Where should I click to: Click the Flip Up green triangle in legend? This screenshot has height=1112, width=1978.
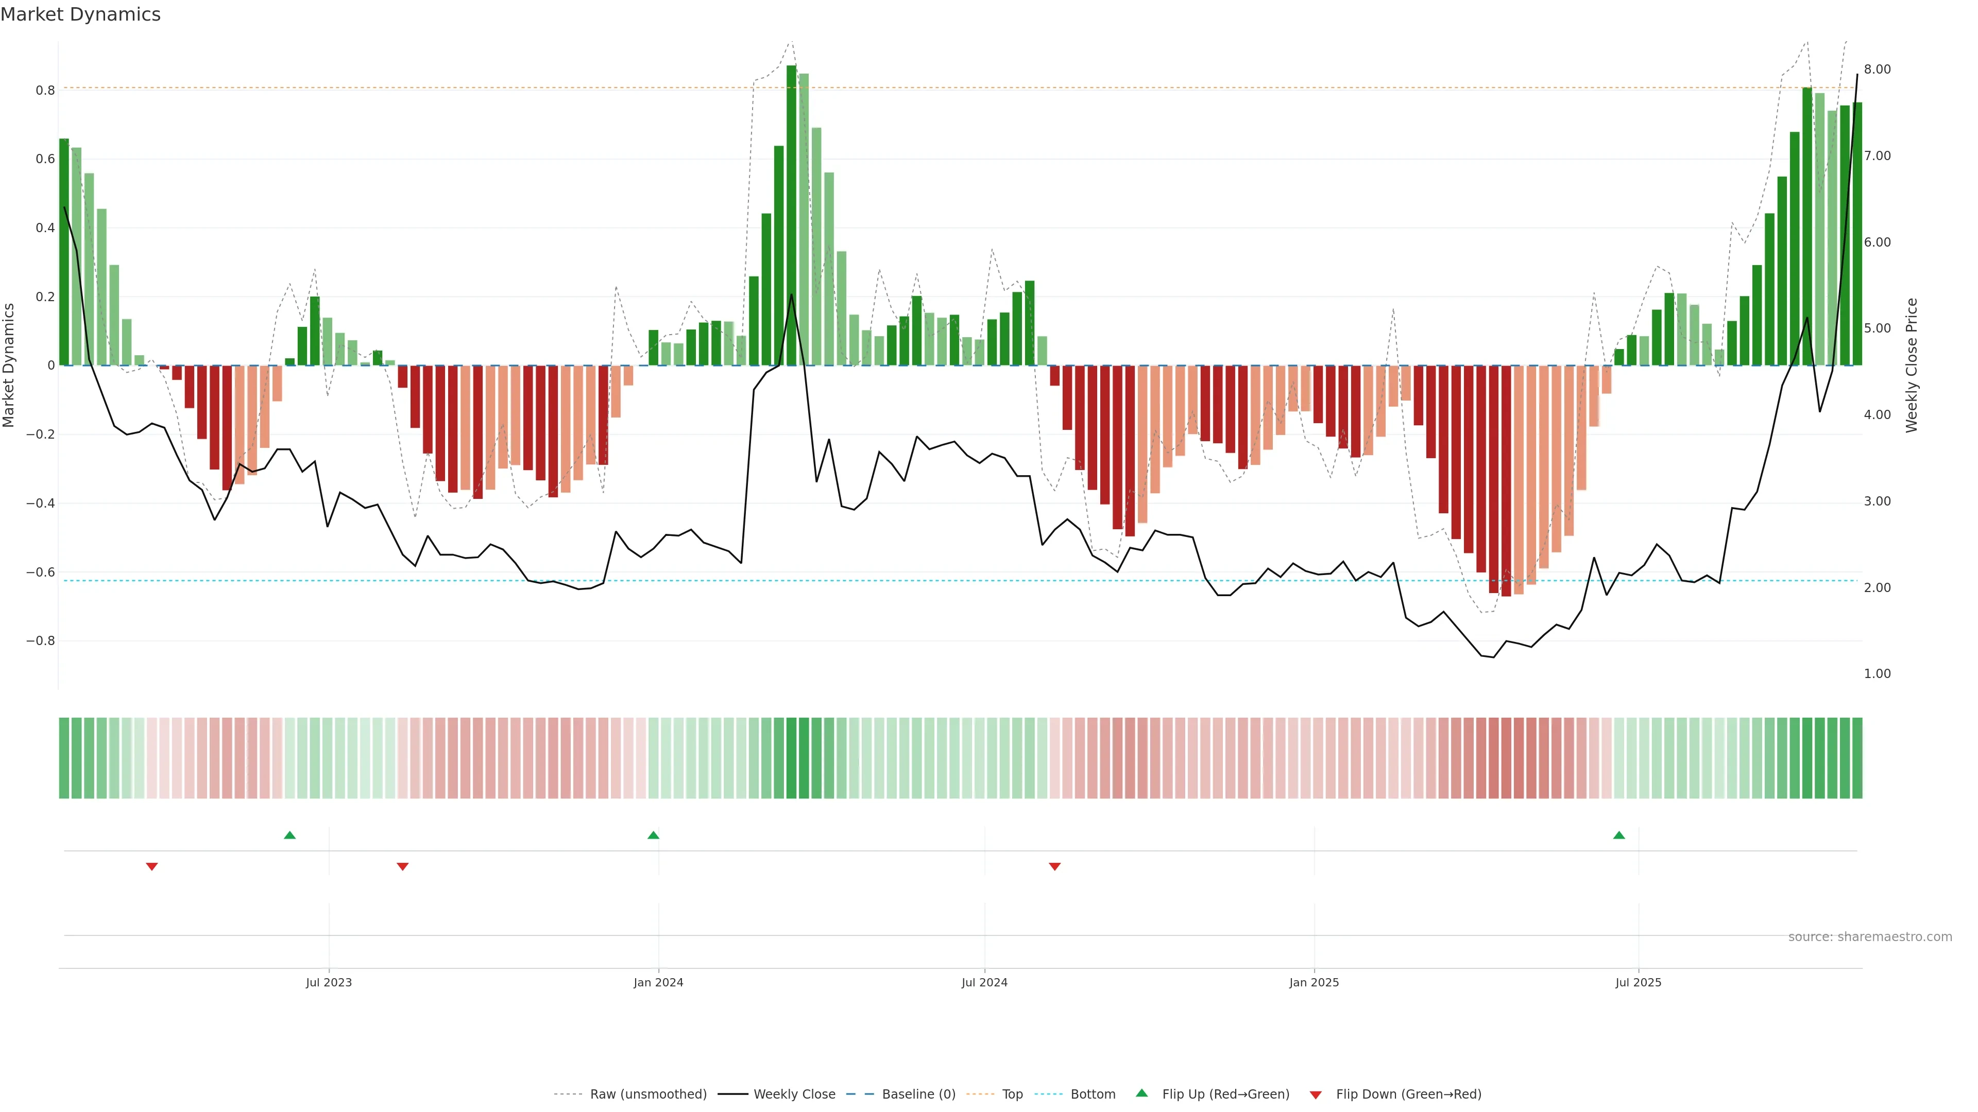(1142, 1093)
